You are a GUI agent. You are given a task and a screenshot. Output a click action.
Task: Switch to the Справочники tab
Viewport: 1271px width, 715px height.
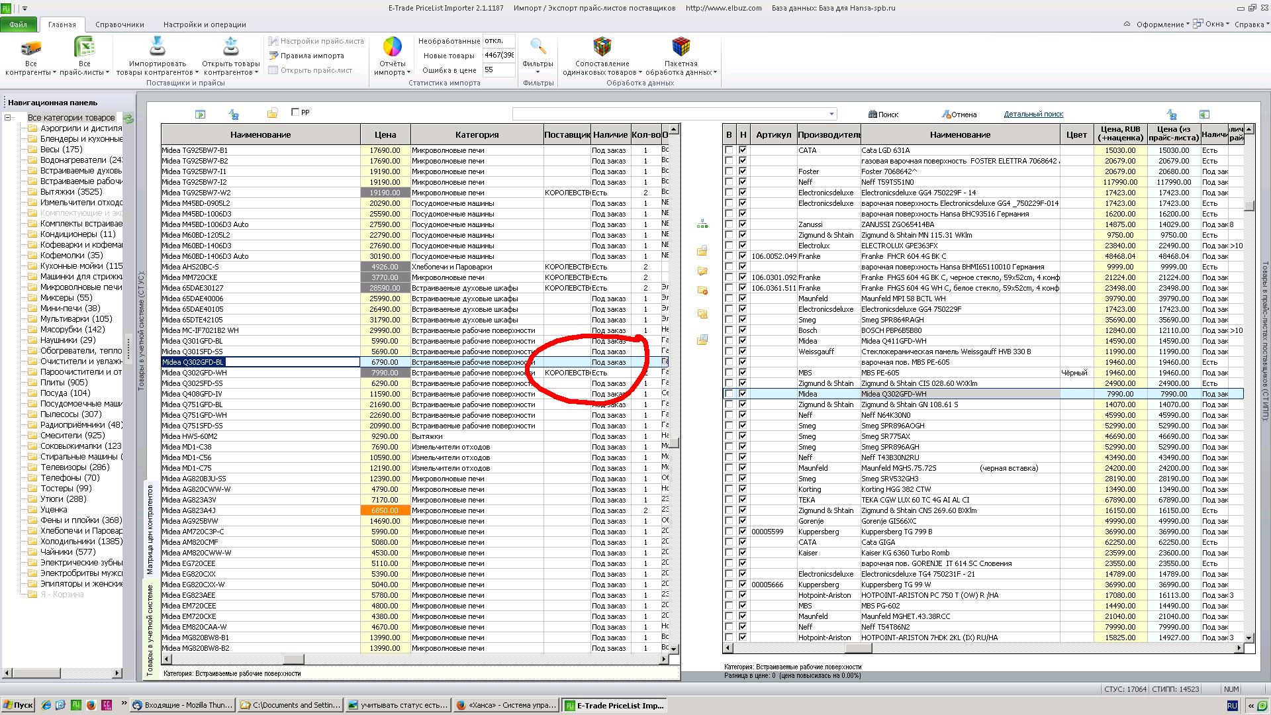(120, 24)
